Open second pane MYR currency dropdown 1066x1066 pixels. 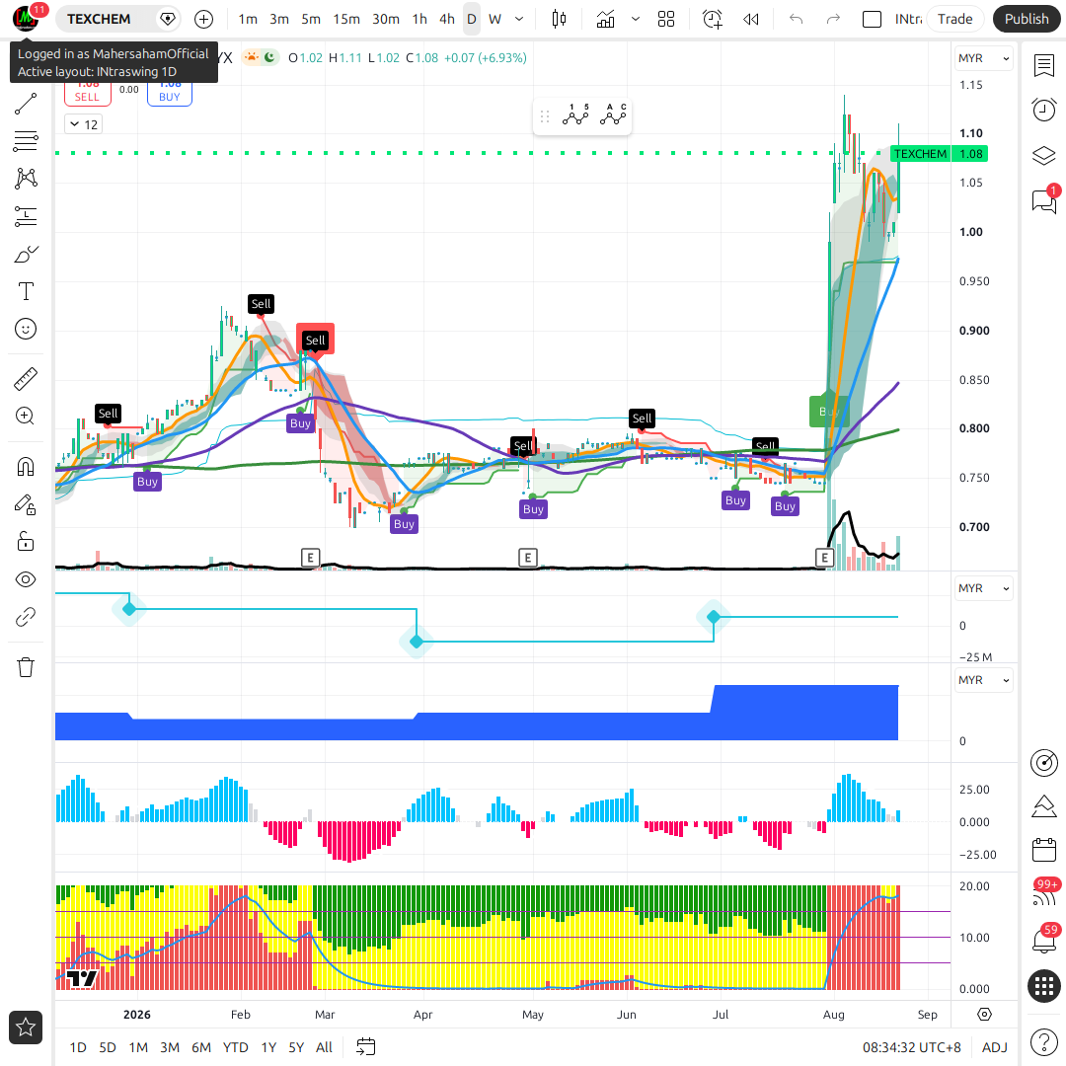[x=983, y=588]
